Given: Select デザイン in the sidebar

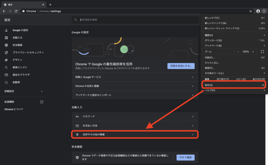Looking at the screenshot, I should [x=18, y=60].
